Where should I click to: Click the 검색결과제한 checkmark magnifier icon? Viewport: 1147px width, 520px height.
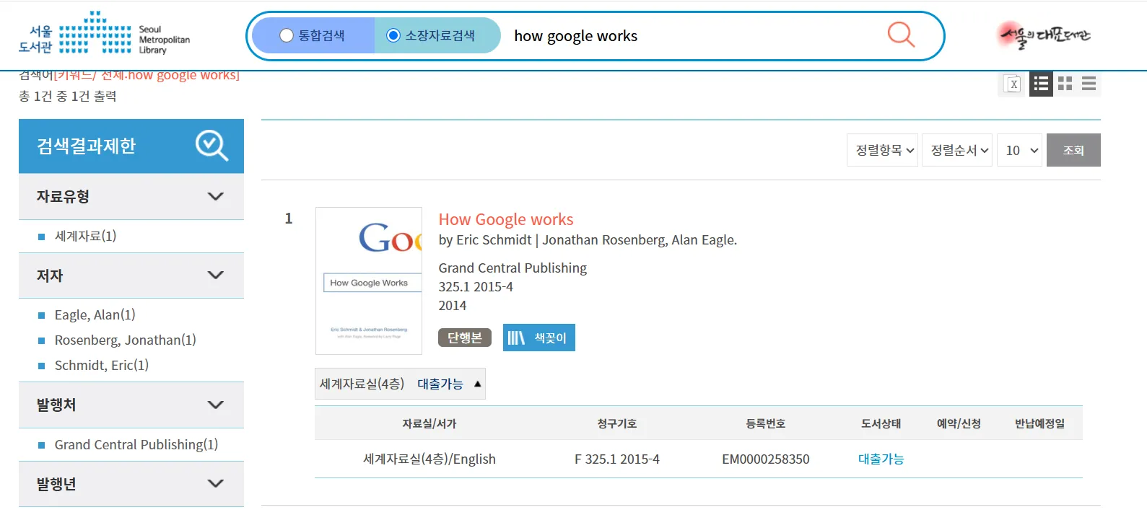tap(211, 146)
